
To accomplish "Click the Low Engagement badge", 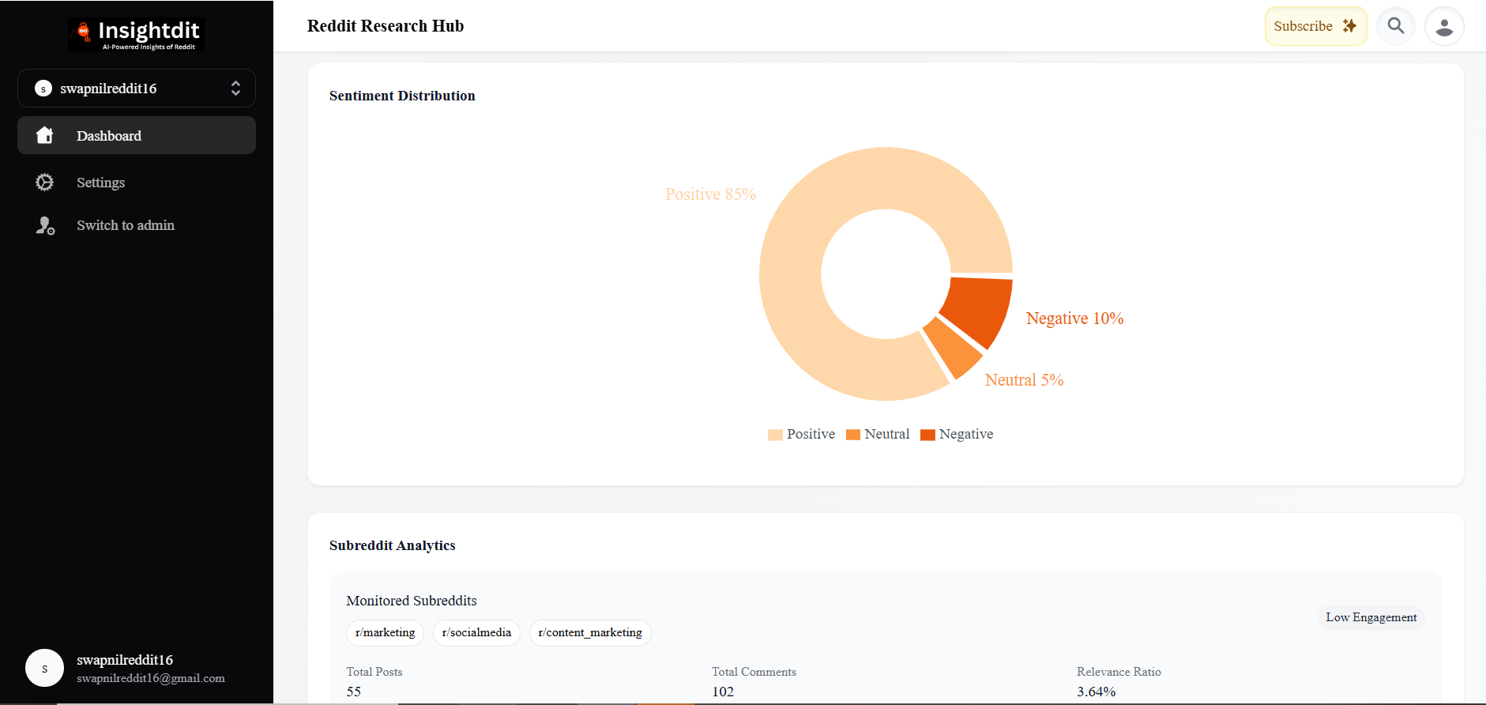I will click(x=1371, y=617).
